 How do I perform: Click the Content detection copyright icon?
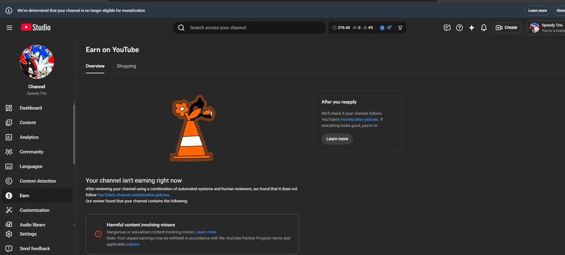coord(8,181)
